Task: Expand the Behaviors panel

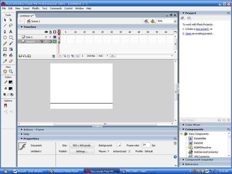Action: tap(183, 164)
